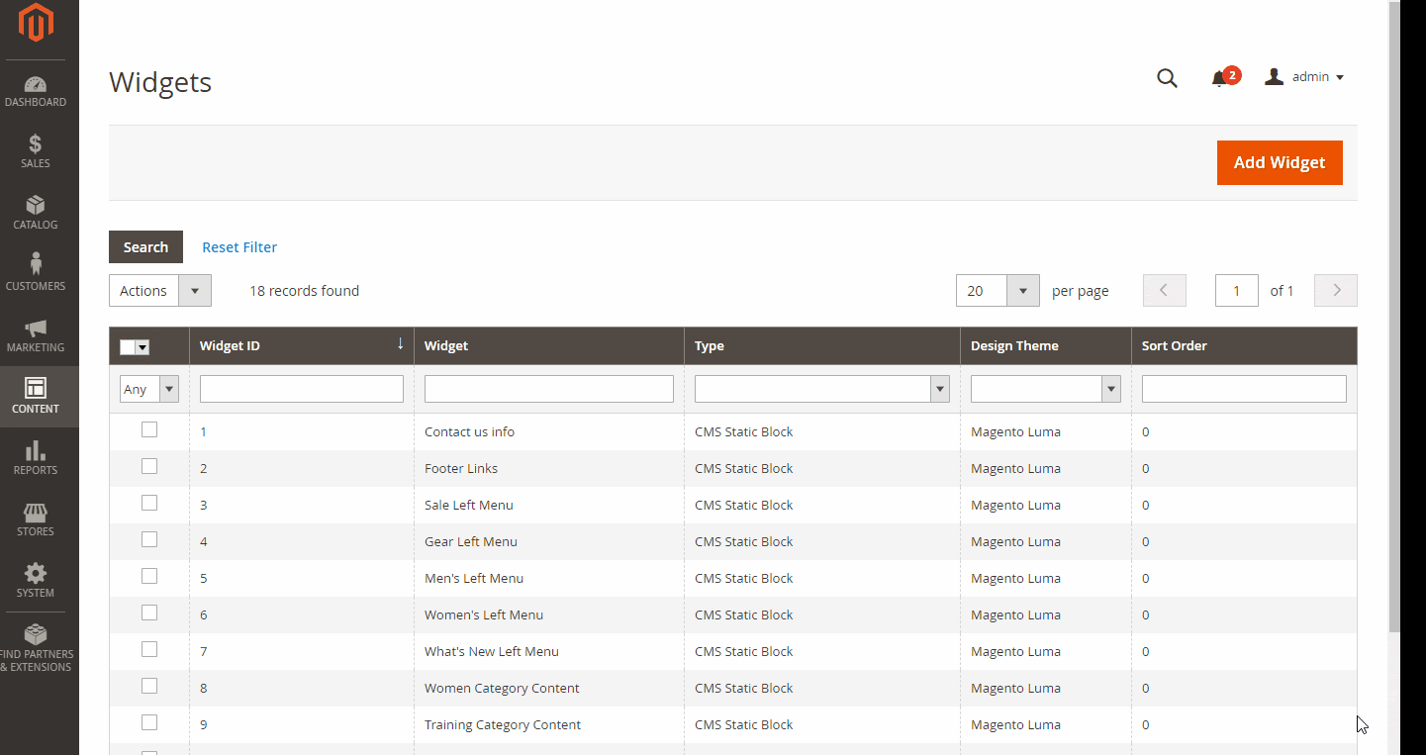The width and height of the screenshot is (1426, 755).
Task: Select the Contact us info row checkbox
Action: [149, 429]
